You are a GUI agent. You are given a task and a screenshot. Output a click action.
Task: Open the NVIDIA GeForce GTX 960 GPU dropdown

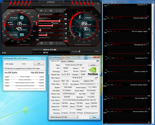[64, 117]
